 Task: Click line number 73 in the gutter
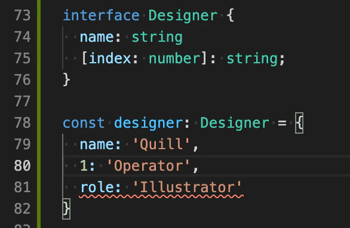(x=22, y=16)
